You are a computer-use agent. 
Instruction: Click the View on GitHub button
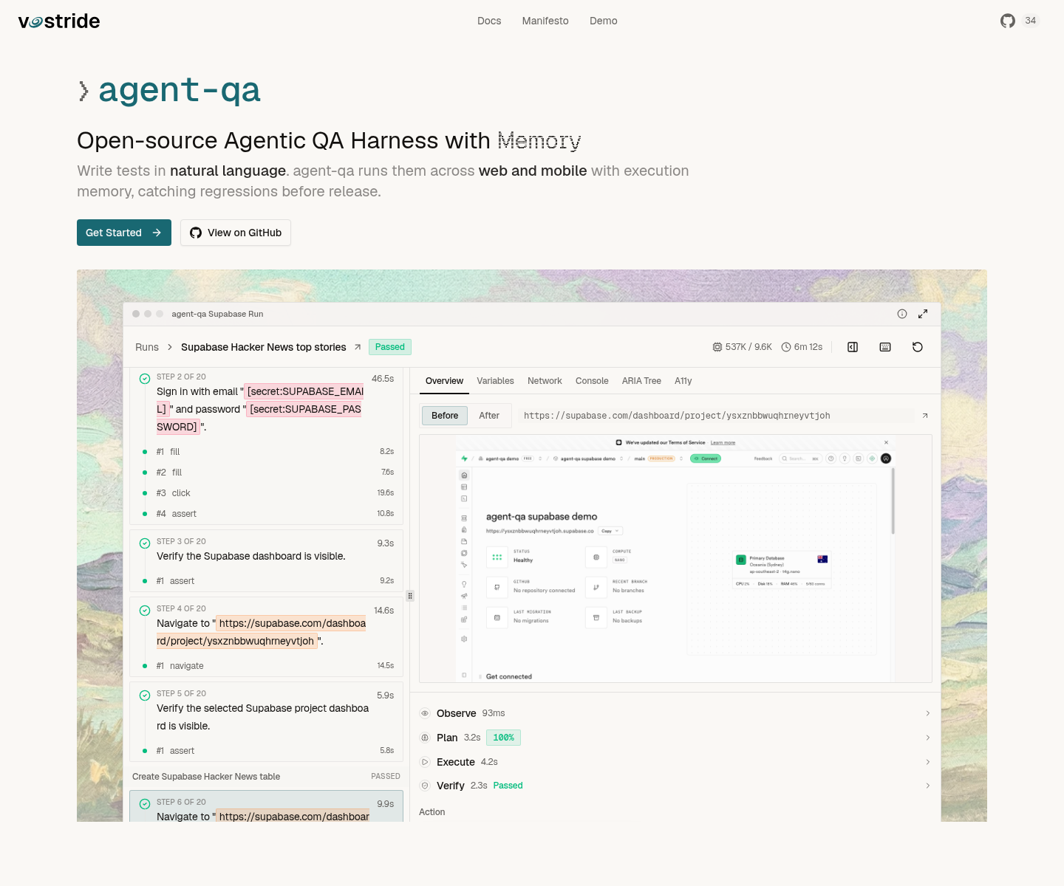[236, 233]
